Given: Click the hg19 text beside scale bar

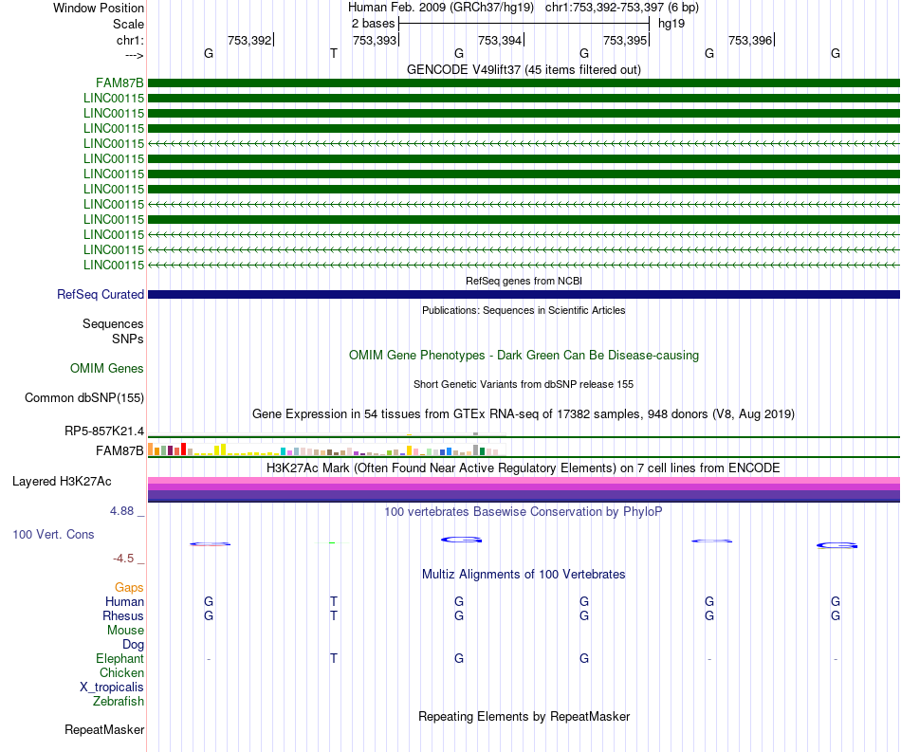Looking at the screenshot, I should click(671, 24).
